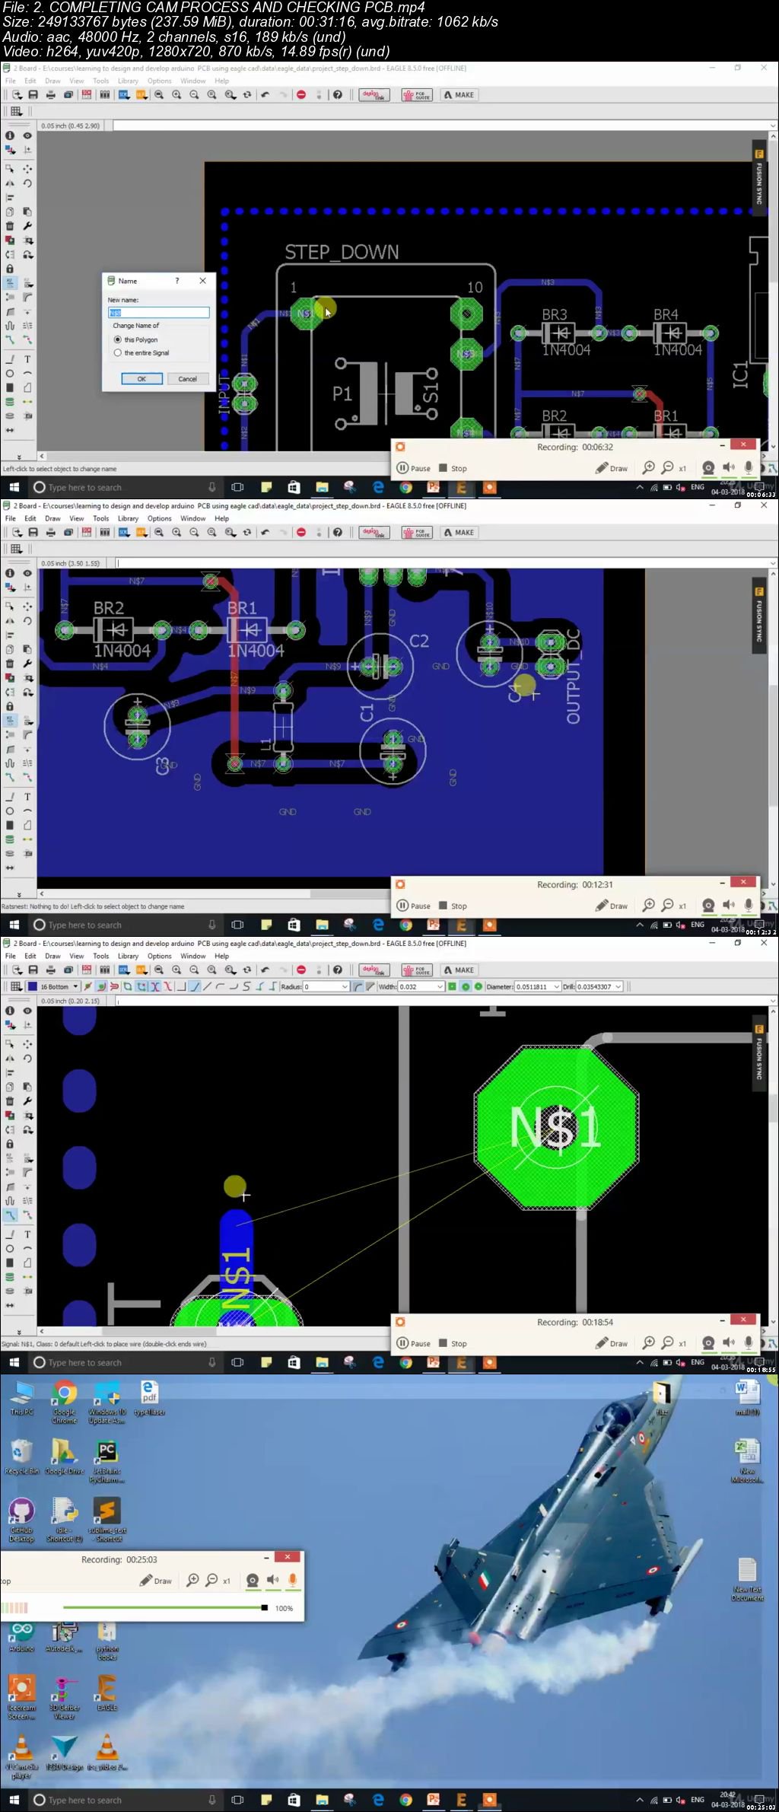Viewport: 779px width, 1812px height.
Task: Select the JetBrains PyCharm shortcut
Action: point(107,1461)
